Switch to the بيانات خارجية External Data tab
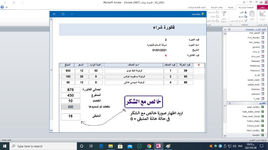The image size is (268, 150). pos(217,7)
